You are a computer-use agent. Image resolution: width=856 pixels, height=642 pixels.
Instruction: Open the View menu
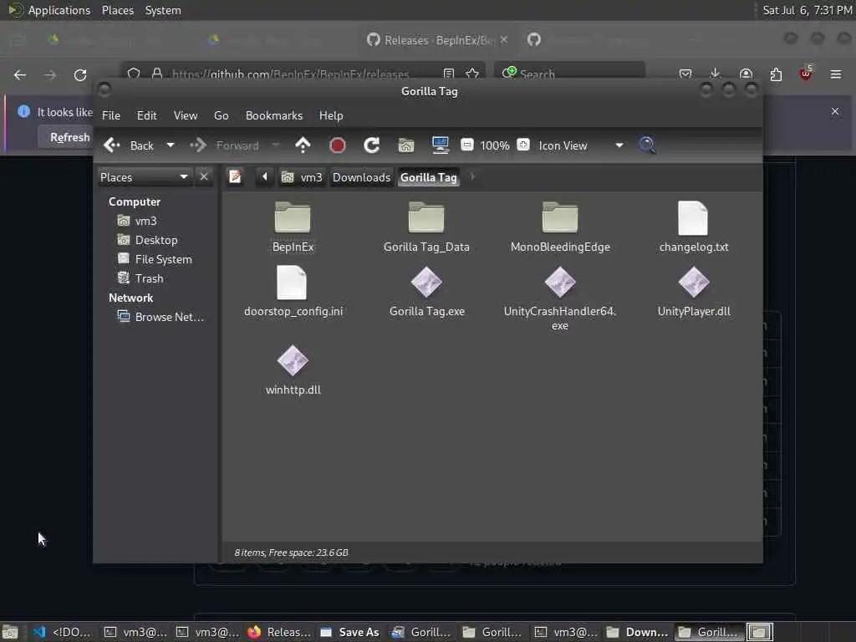(186, 115)
